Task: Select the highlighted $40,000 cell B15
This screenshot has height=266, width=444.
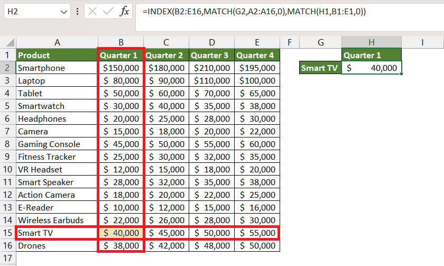Action: point(121,233)
